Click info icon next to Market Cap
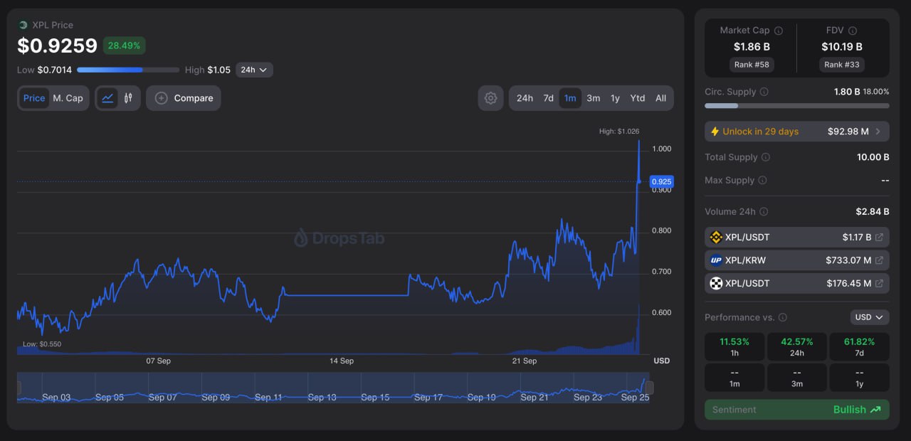This screenshot has width=911, height=441. (x=778, y=31)
